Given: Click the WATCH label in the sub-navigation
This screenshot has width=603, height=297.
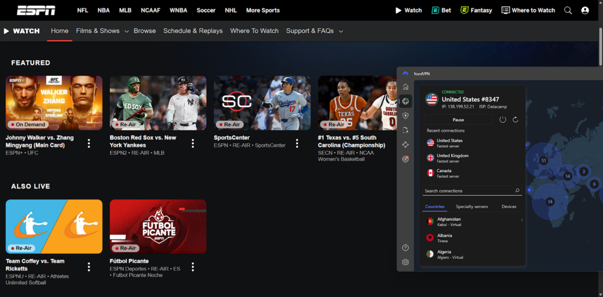Looking at the screenshot, I should coord(26,31).
